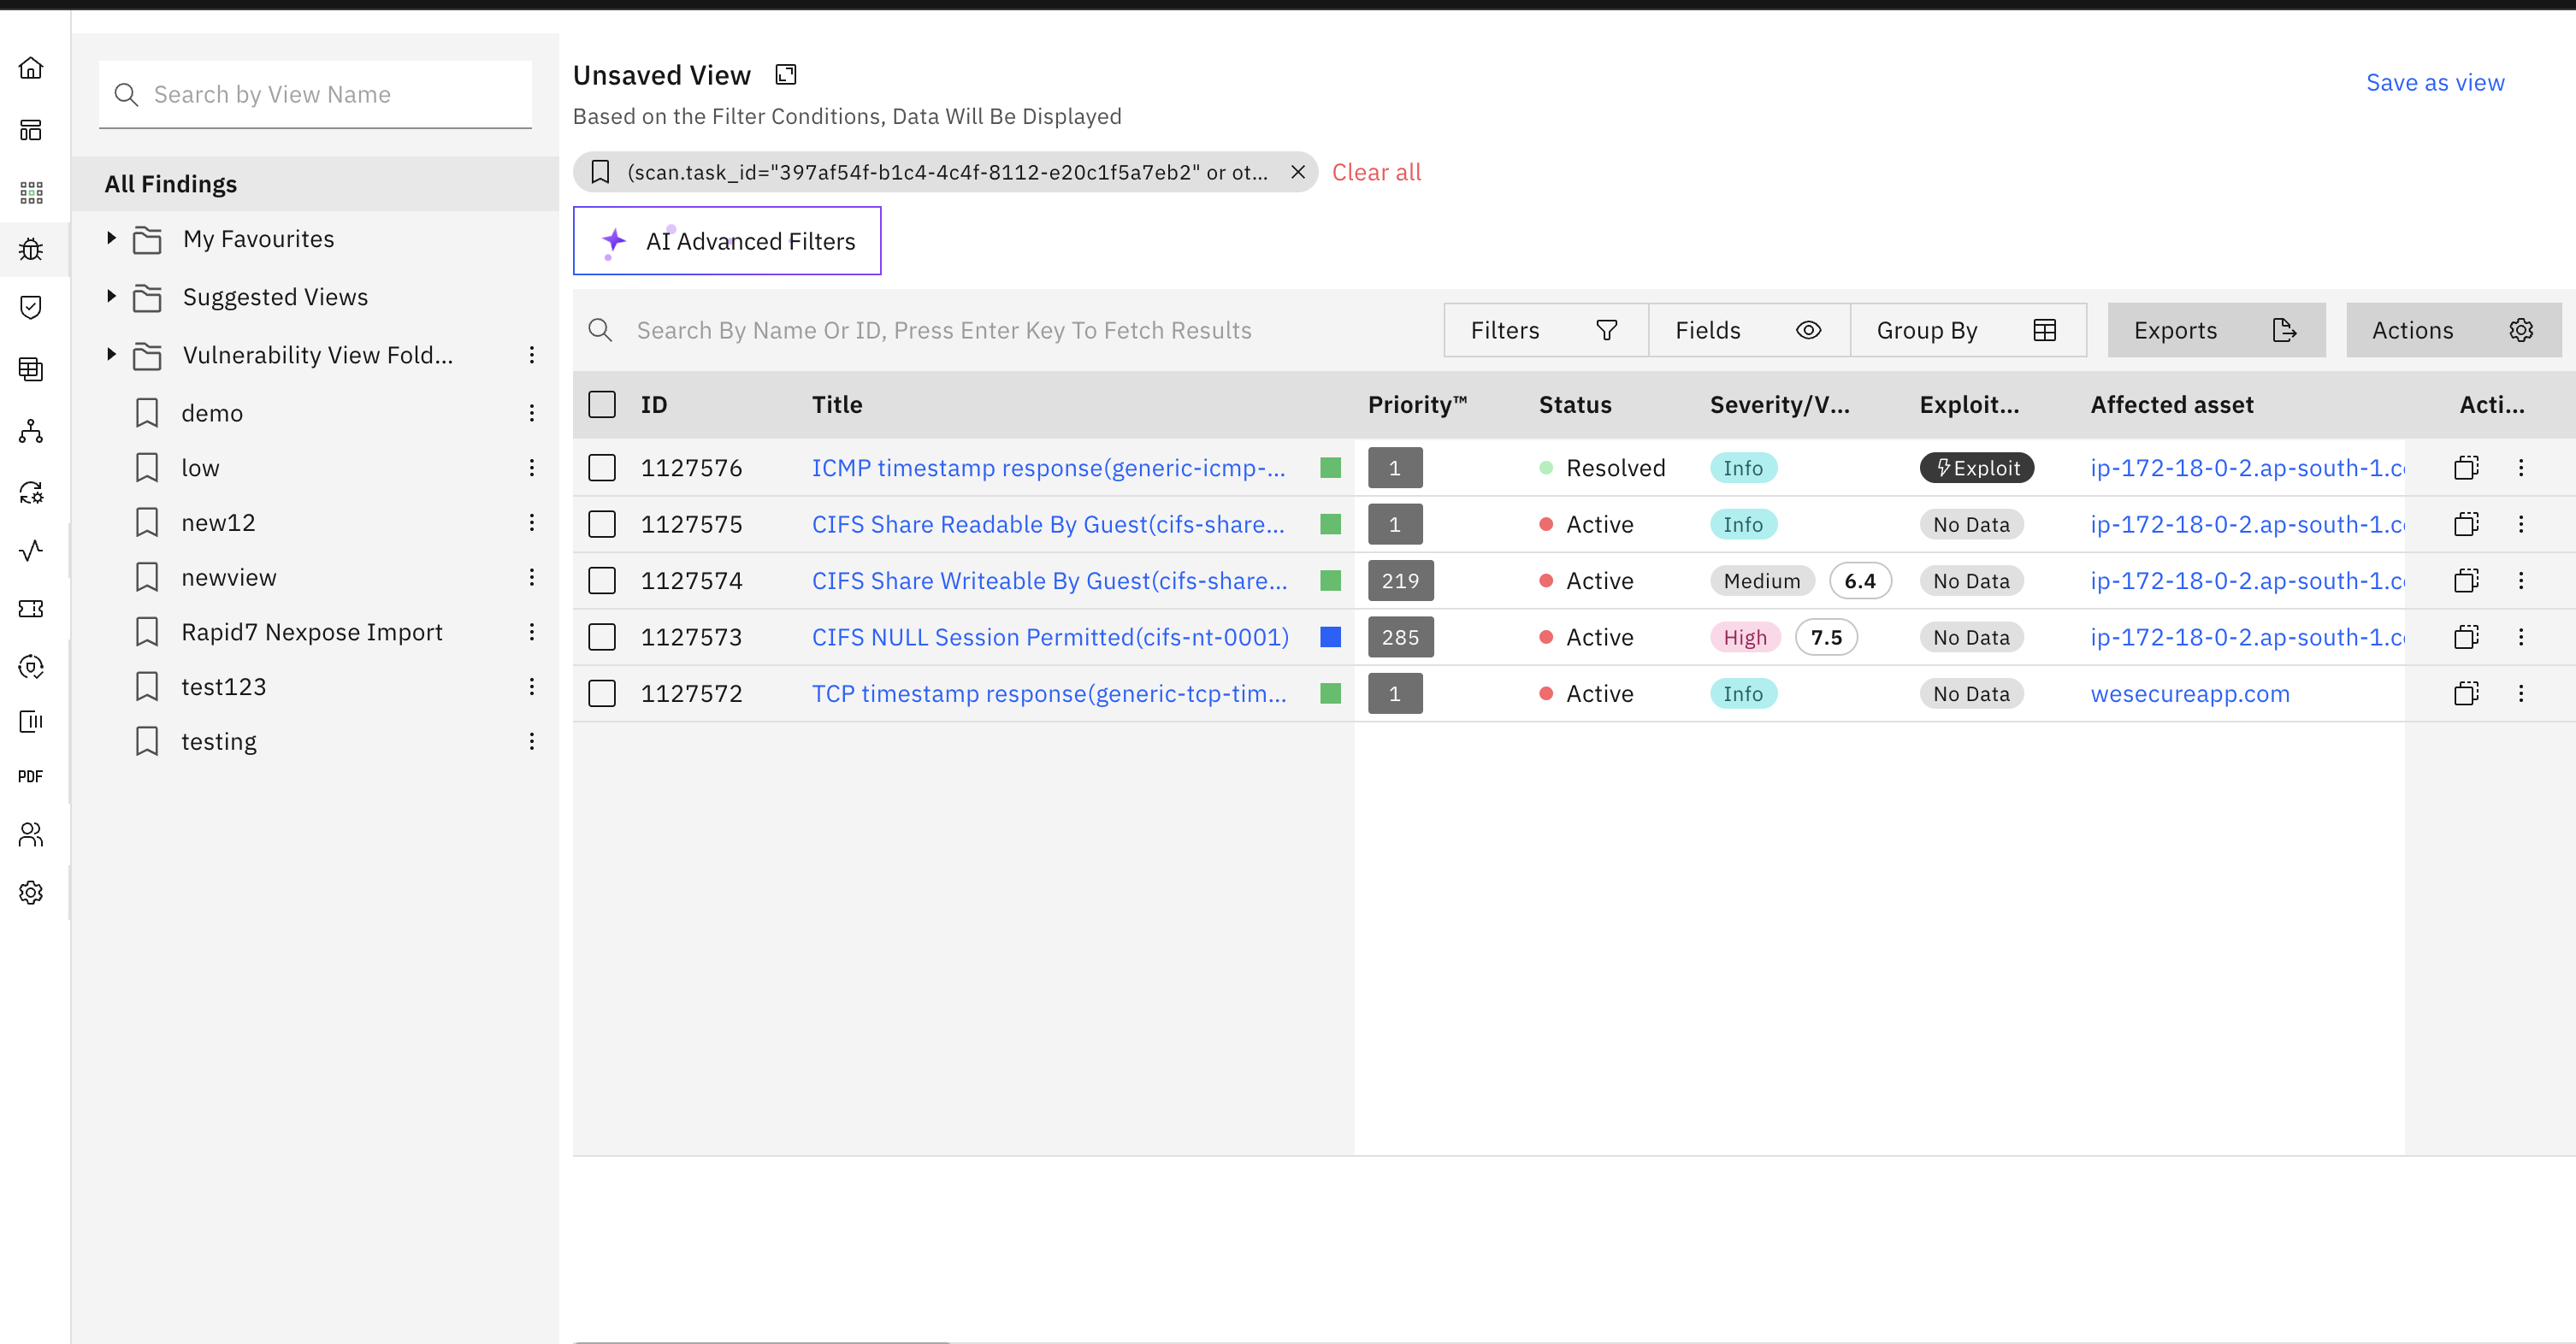Check the box for finding 1127575
Viewport: 2576px width, 1344px height.
[602, 524]
